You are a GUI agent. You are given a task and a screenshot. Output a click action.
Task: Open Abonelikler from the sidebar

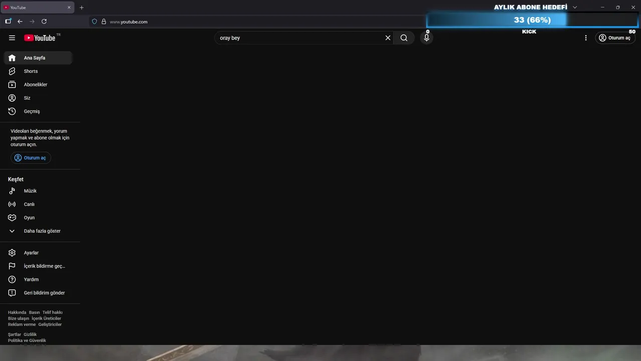(38, 85)
